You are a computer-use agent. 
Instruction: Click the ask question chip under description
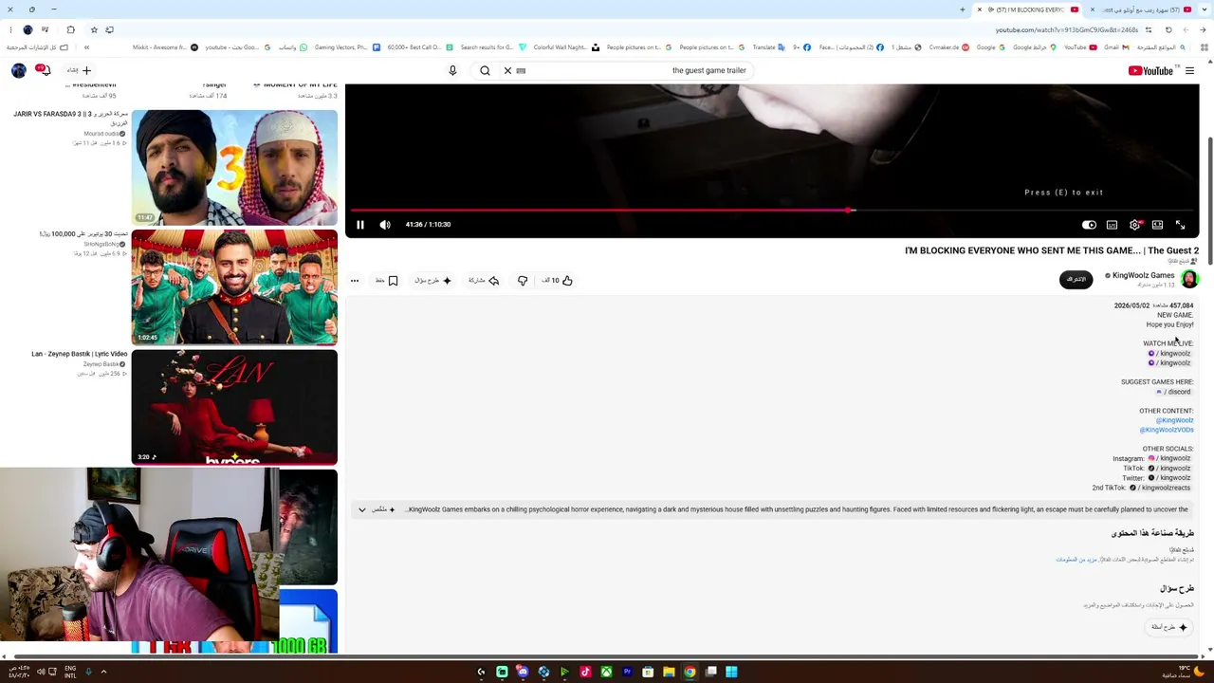pos(1170,627)
